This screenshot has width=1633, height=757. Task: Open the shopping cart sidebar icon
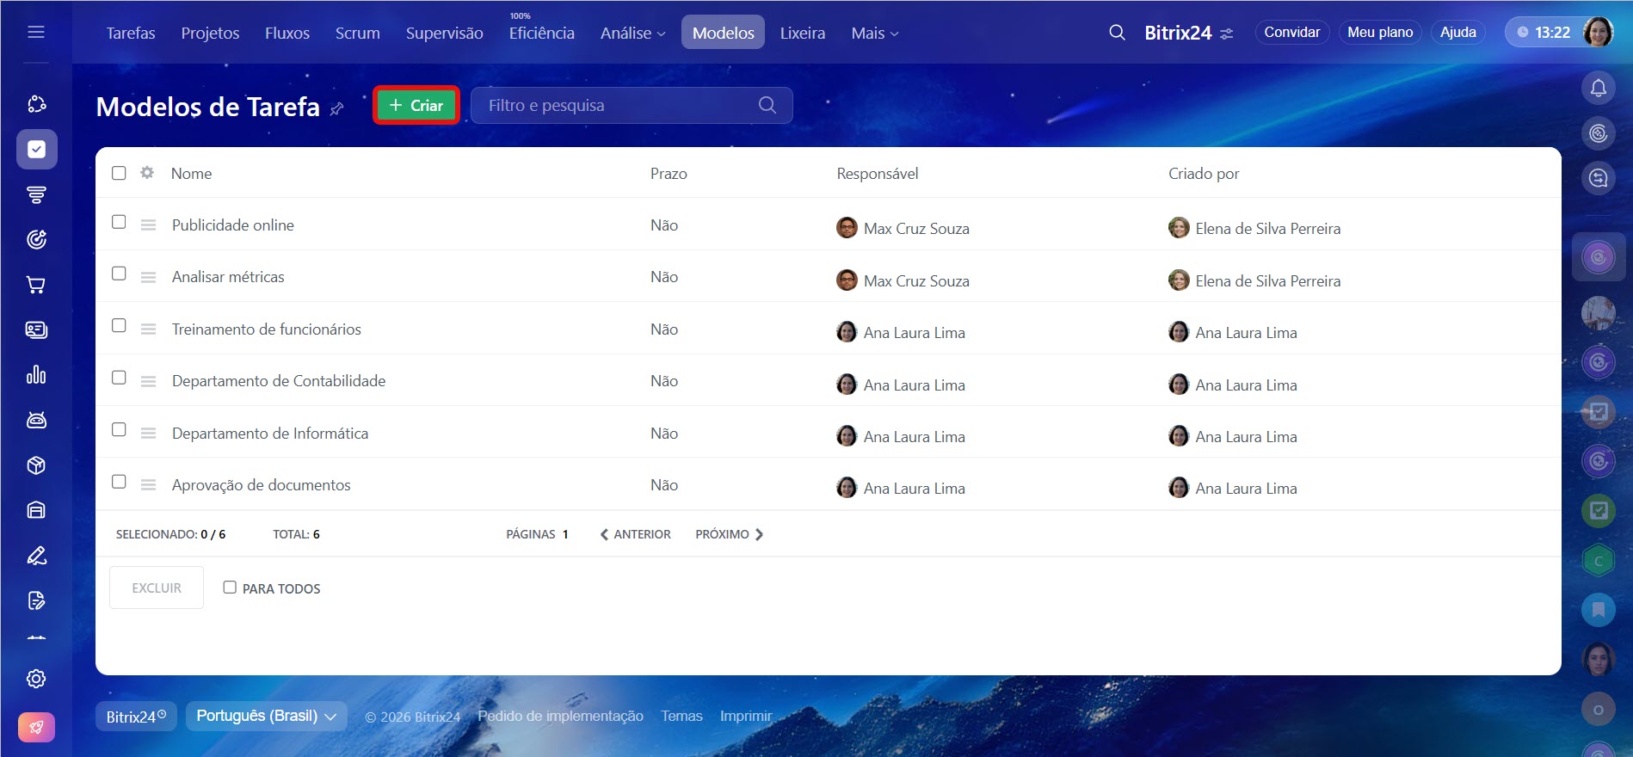tap(36, 285)
